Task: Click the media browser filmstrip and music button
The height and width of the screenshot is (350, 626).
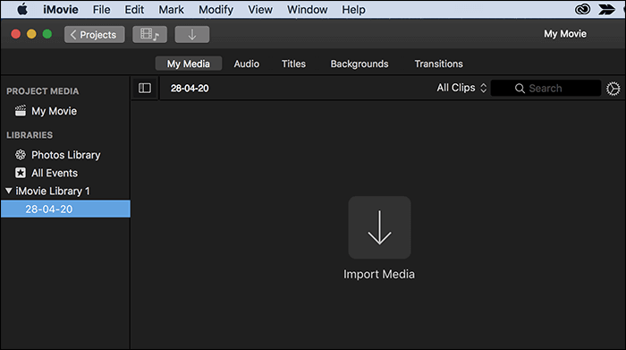Action: 149,34
